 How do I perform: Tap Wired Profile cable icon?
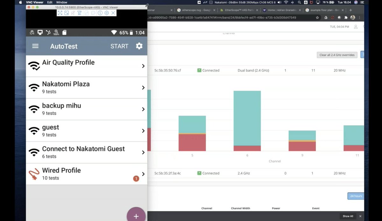click(x=34, y=174)
